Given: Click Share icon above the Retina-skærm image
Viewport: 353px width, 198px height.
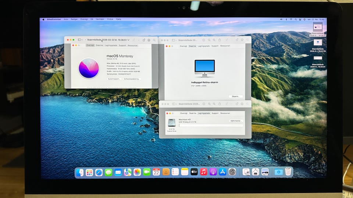Looking at the screenshot, I should click(x=219, y=40).
